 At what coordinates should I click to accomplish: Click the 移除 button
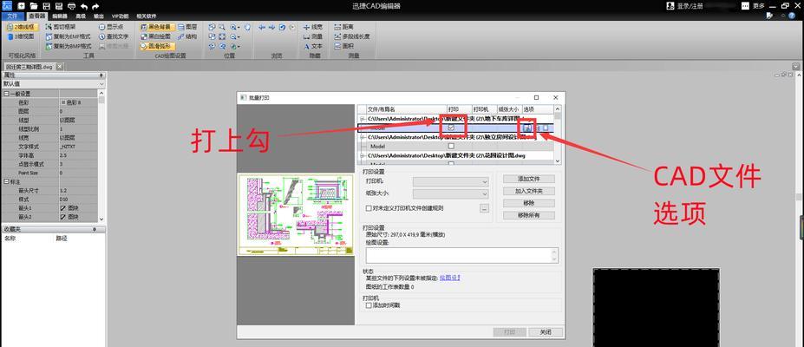point(529,204)
